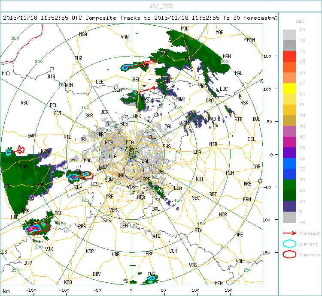Click the STB station label
Viewport: 322px width, 296px height.
238,119
